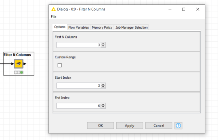Screen dimensions: 218x140
Task: Switch to the Flow Variables tab
Action: coord(78,28)
